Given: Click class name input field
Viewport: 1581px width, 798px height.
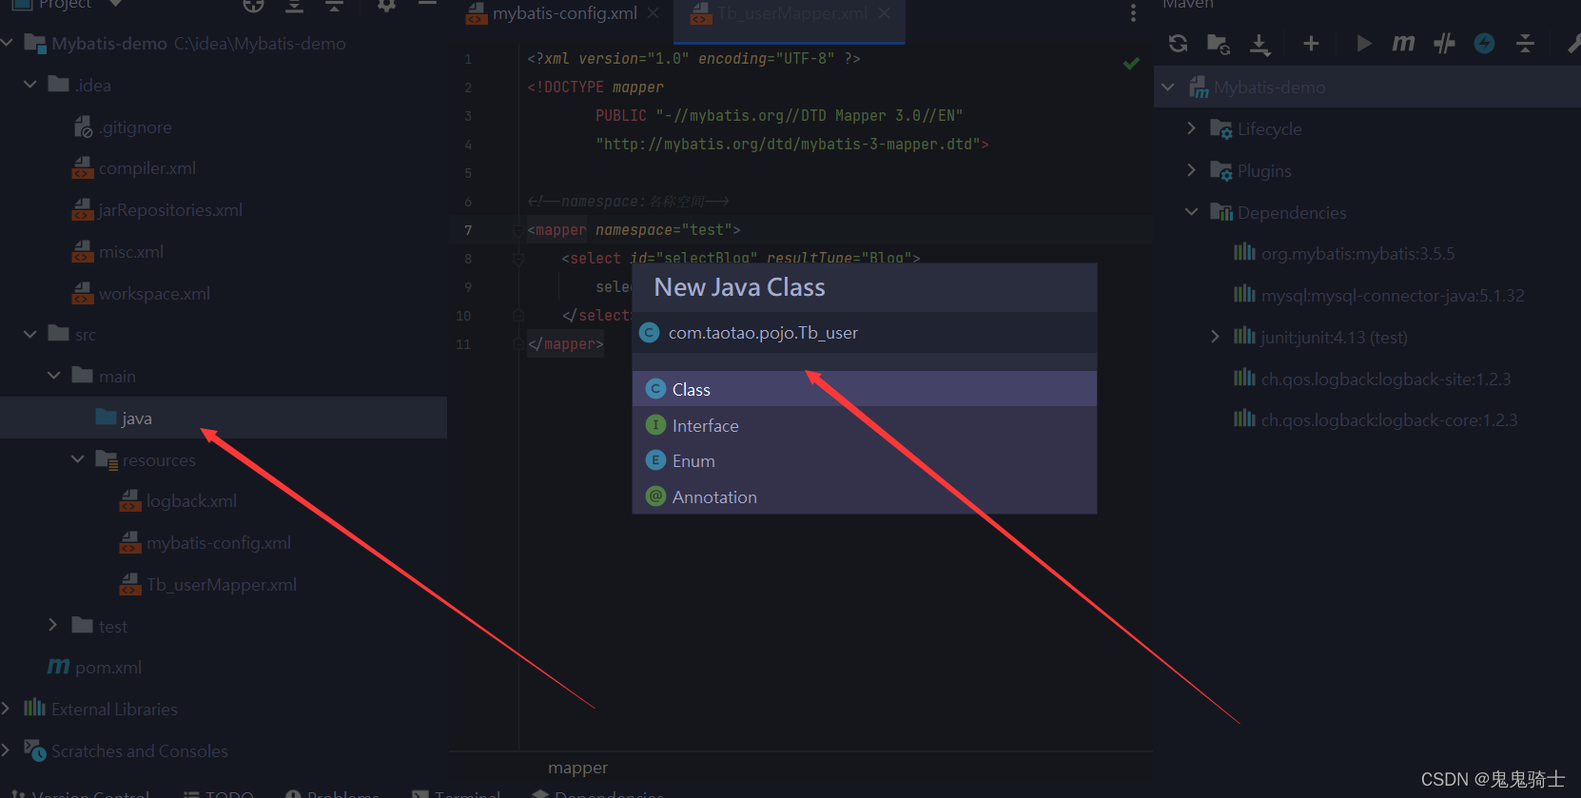Looking at the screenshot, I should pos(865,333).
